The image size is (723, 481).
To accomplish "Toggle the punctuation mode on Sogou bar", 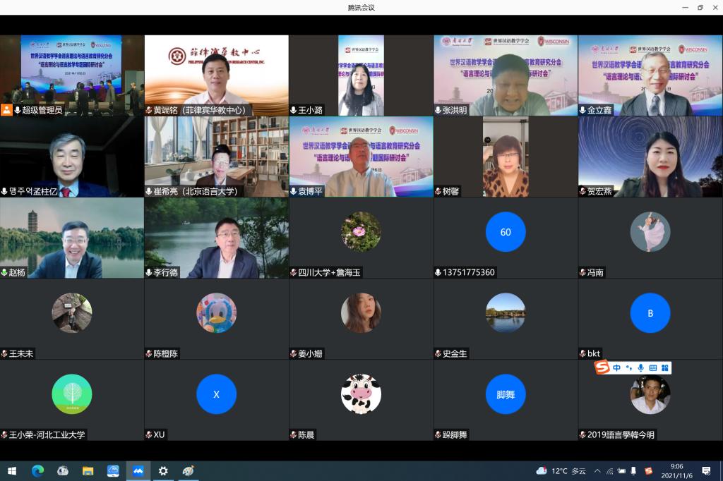I will [x=628, y=367].
